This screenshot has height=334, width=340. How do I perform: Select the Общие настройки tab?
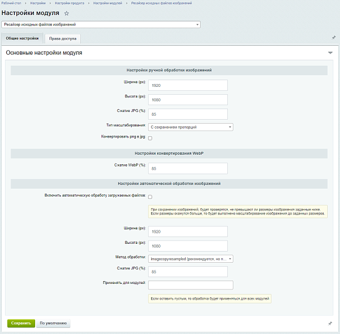22,38
